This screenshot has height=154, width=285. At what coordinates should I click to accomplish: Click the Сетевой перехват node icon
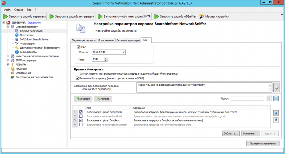(13, 27)
